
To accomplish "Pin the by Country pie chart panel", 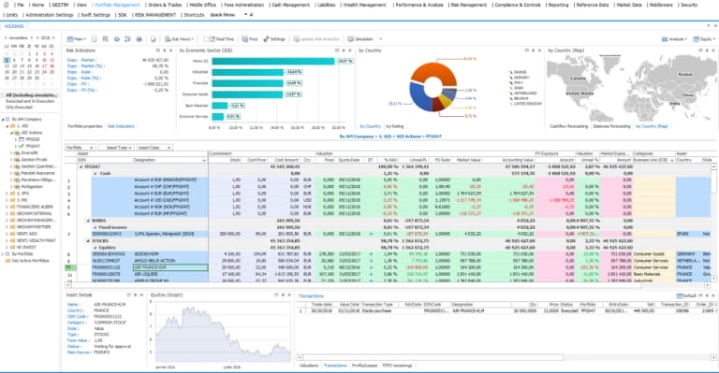I will pyautogui.click(x=533, y=50).
